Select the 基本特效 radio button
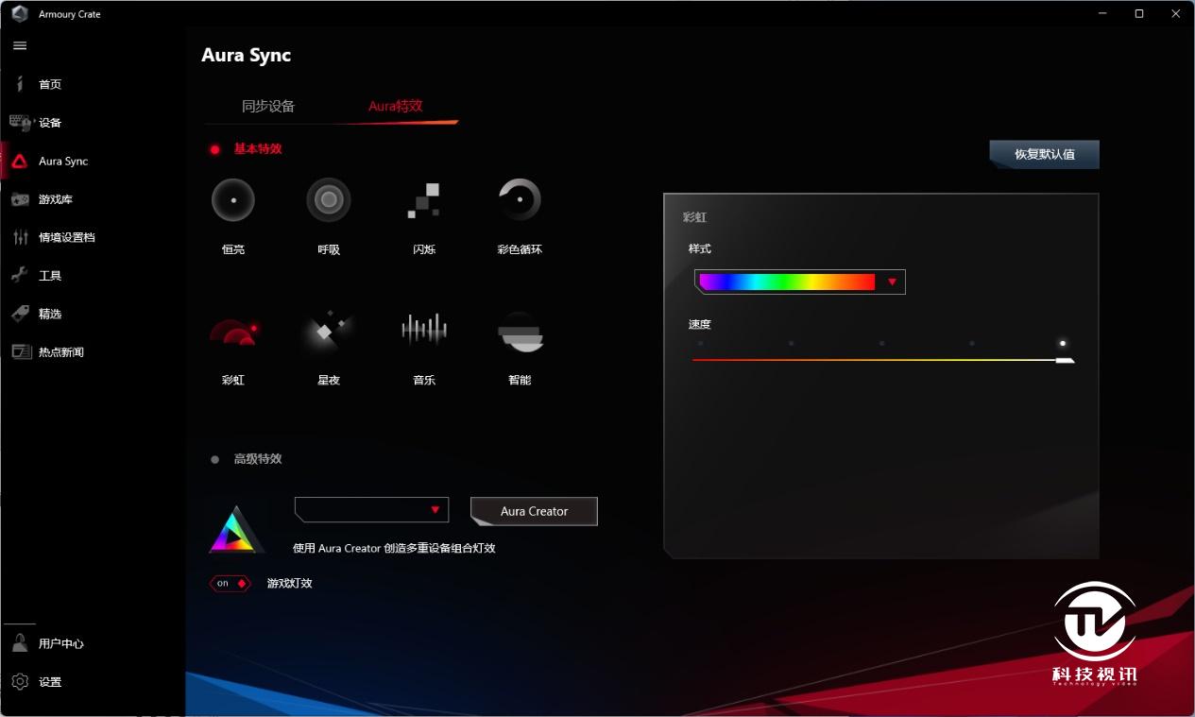 click(215, 149)
